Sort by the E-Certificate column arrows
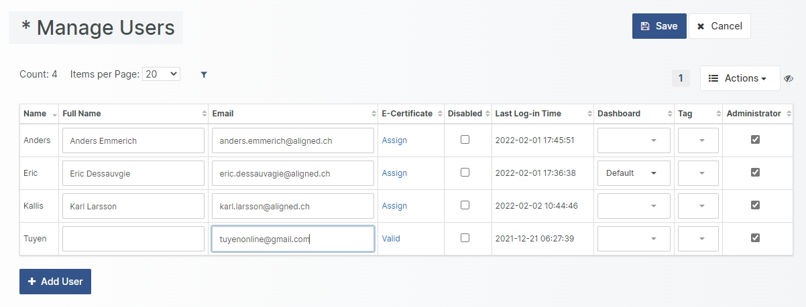The width and height of the screenshot is (806, 307). 439,114
